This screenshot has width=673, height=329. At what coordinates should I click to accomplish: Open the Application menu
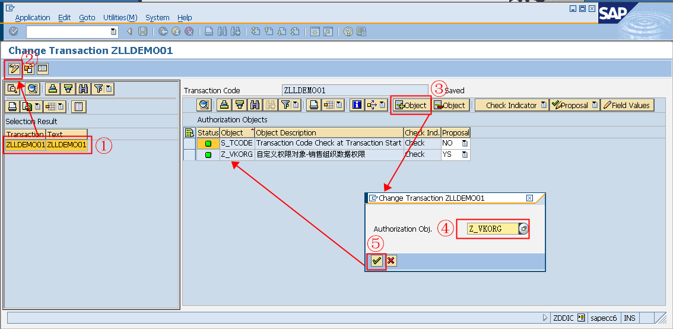click(x=33, y=18)
